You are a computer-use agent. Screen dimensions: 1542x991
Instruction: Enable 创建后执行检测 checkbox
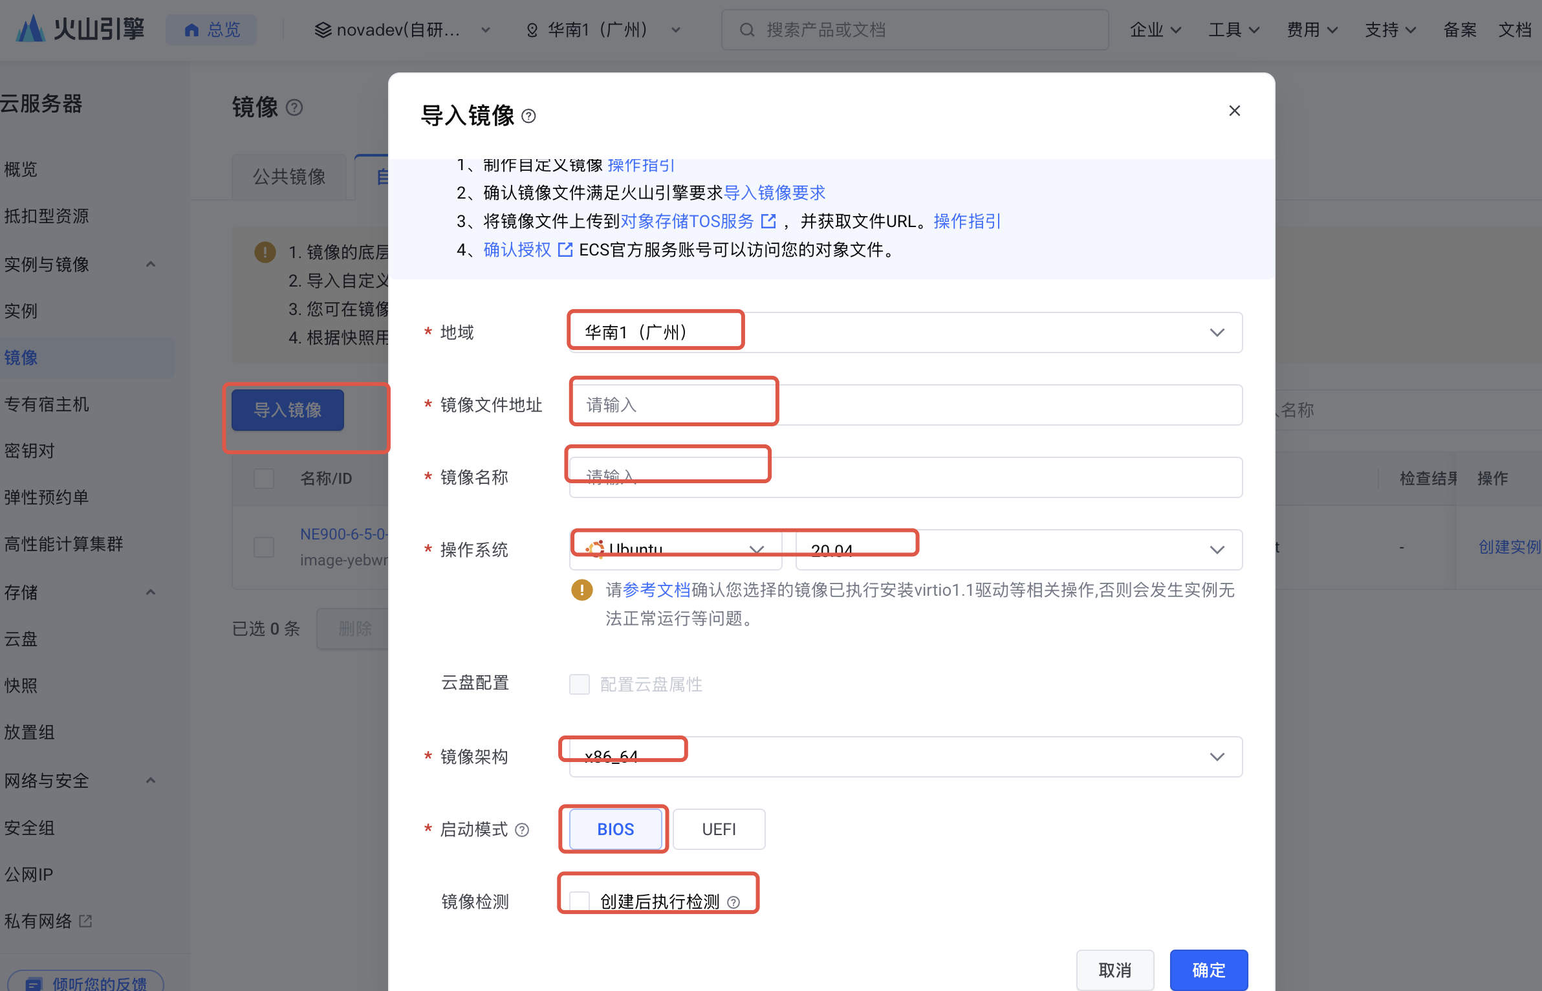[x=579, y=902]
